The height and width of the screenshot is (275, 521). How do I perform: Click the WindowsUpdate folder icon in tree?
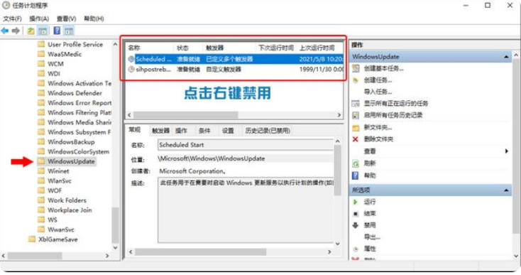41,161
